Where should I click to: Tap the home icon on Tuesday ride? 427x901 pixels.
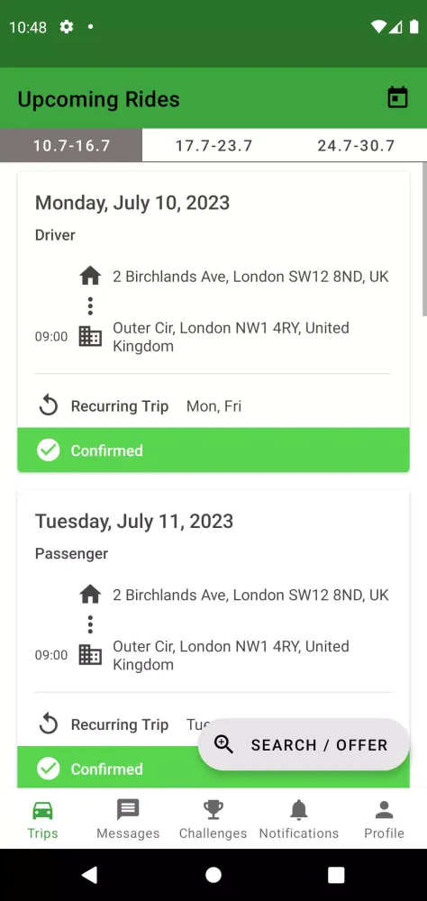tap(90, 595)
